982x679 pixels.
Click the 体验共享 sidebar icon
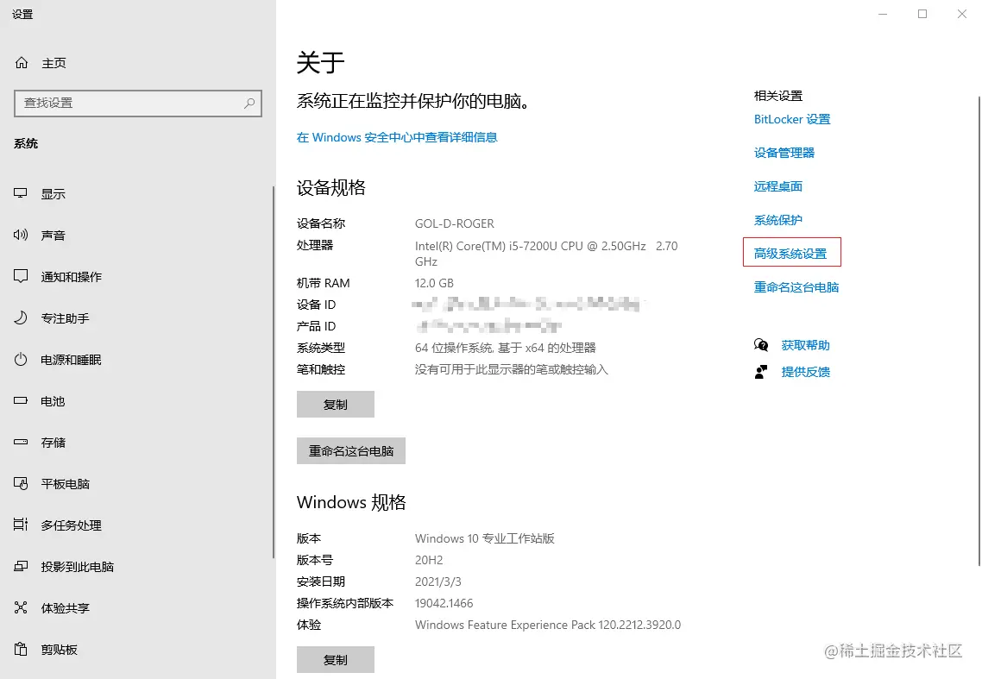(x=20, y=607)
